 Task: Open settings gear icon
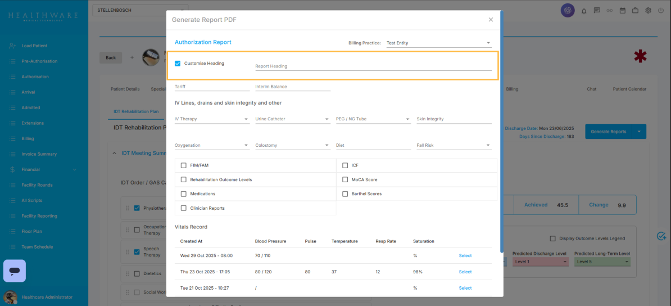pos(648,11)
